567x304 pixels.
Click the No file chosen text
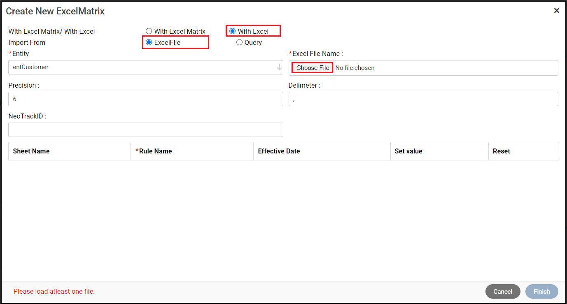coord(355,68)
